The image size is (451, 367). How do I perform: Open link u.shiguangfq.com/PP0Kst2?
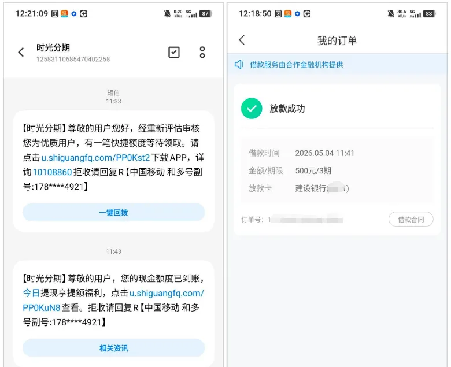95,157
